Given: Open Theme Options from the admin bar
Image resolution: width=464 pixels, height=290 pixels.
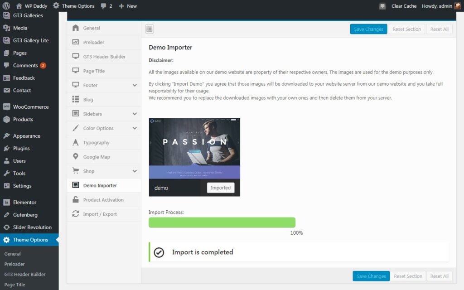Looking at the screenshot, I should (x=73, y=6).
